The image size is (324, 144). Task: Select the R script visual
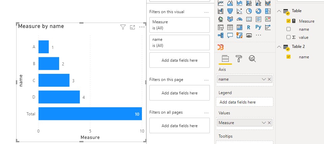click(249, 27)
